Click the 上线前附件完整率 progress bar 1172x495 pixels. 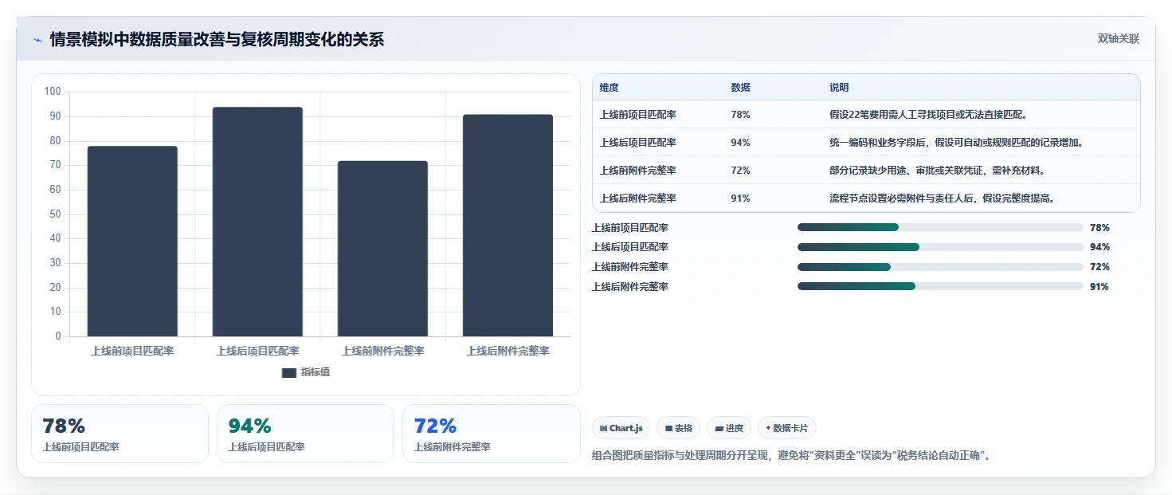pyautogui.click(x=940, y=267)
